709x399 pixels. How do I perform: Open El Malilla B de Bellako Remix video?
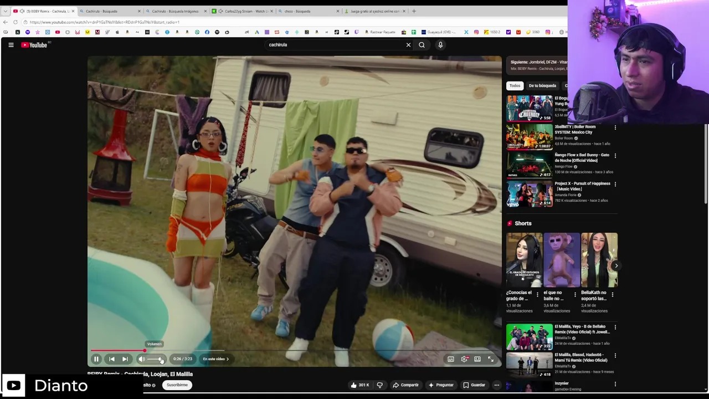(530, 336)
